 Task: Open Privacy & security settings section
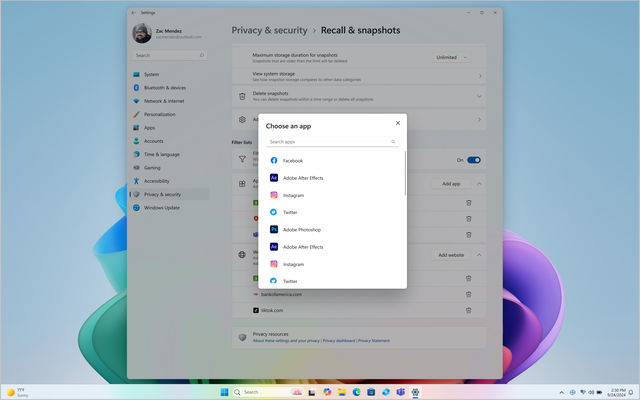[162, 194]
